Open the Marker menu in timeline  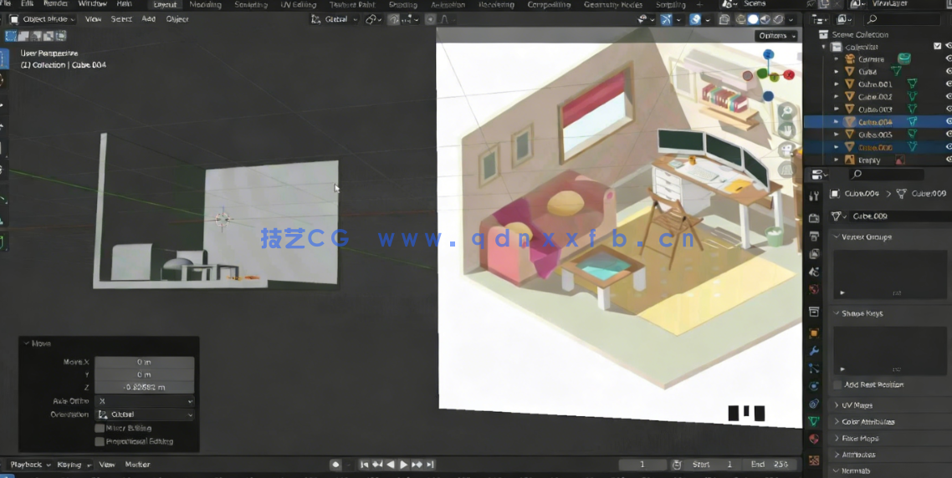(x=138, y=465)
